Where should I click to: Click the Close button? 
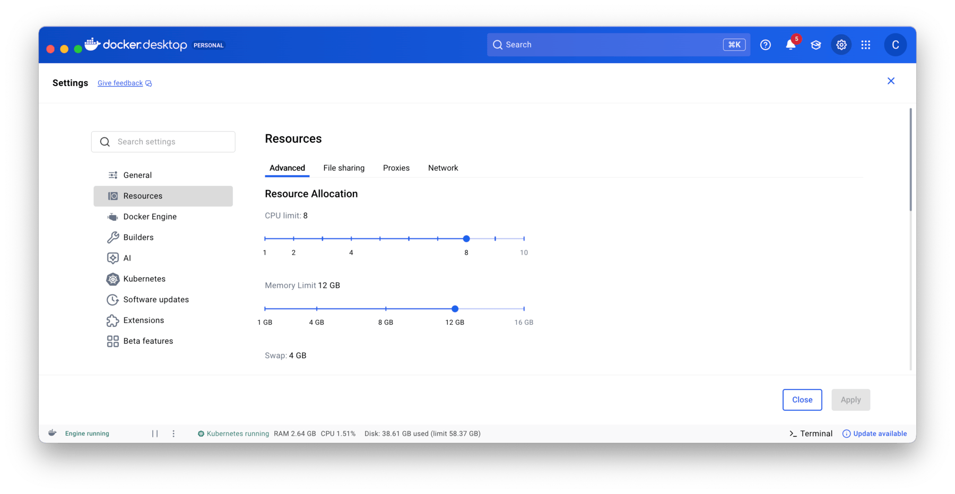click(802, 400)
